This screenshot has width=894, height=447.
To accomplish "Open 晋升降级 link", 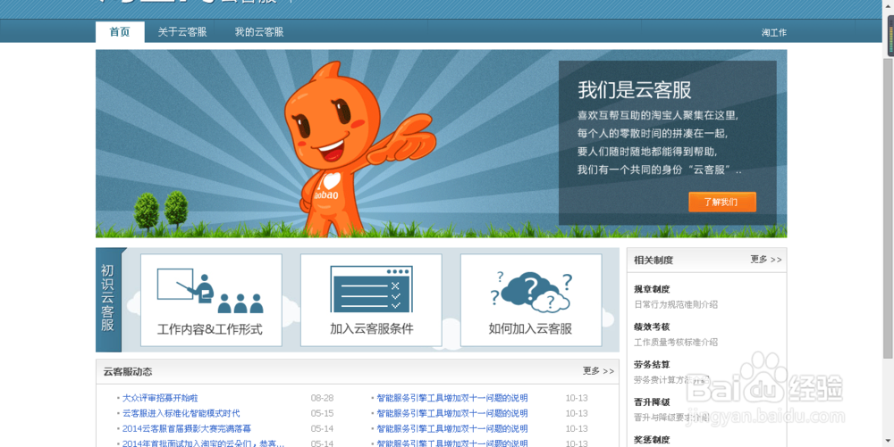I will click(x=652, y=402).
